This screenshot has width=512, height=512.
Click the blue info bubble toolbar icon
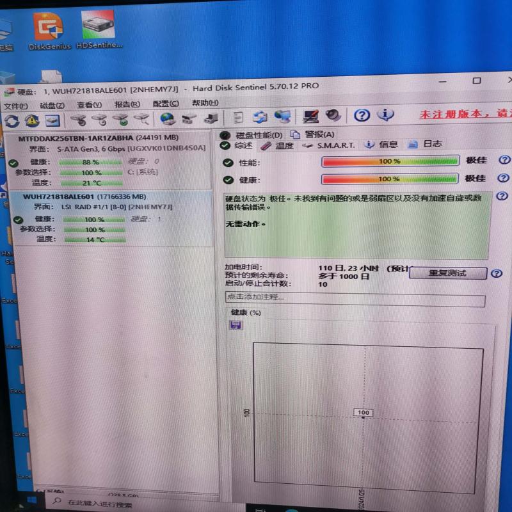pos(385,115)
